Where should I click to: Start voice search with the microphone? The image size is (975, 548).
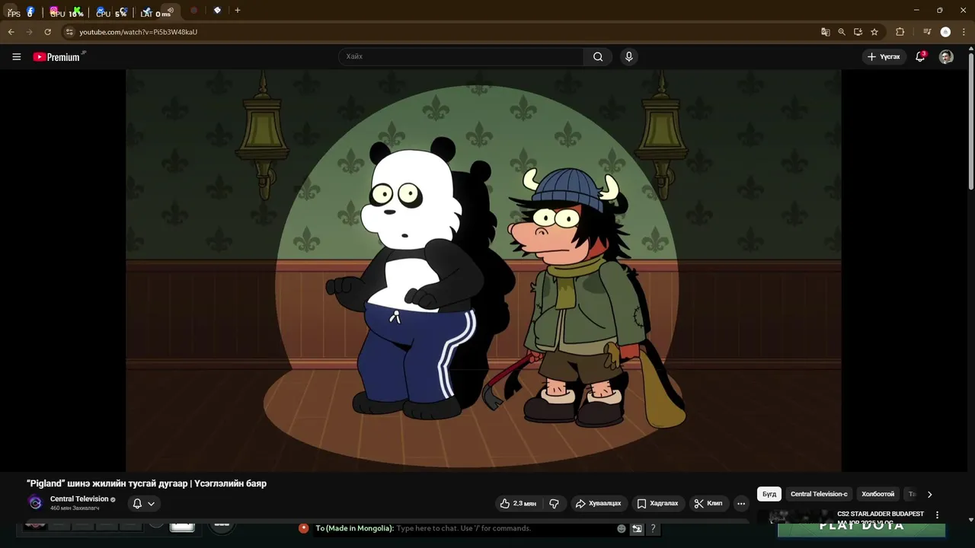coord(628,56)
